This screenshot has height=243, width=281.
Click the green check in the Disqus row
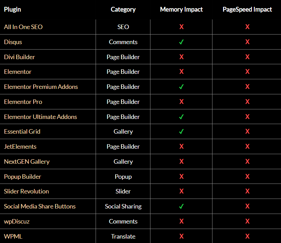(x=181, y=42)
